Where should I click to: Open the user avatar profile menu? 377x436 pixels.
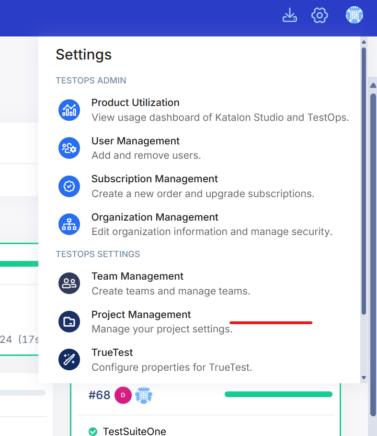[354, 15]
